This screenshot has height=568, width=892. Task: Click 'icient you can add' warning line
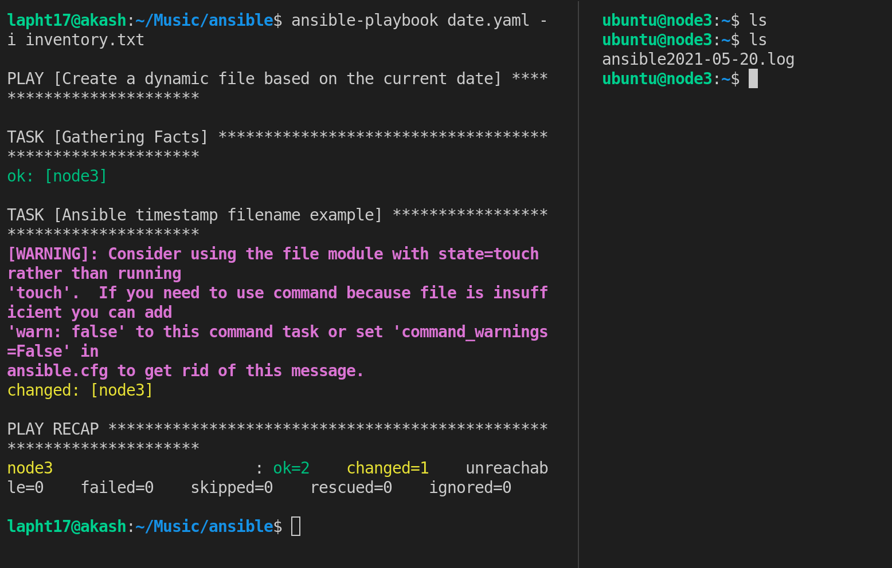coord(89,313)
